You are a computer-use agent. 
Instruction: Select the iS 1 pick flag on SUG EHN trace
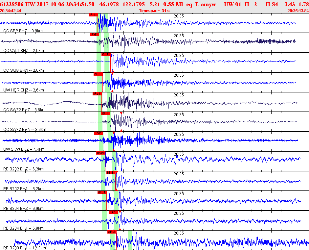tap(106, 54)
